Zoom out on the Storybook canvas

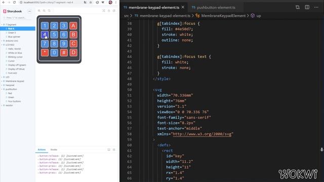[x=44, y=11]
